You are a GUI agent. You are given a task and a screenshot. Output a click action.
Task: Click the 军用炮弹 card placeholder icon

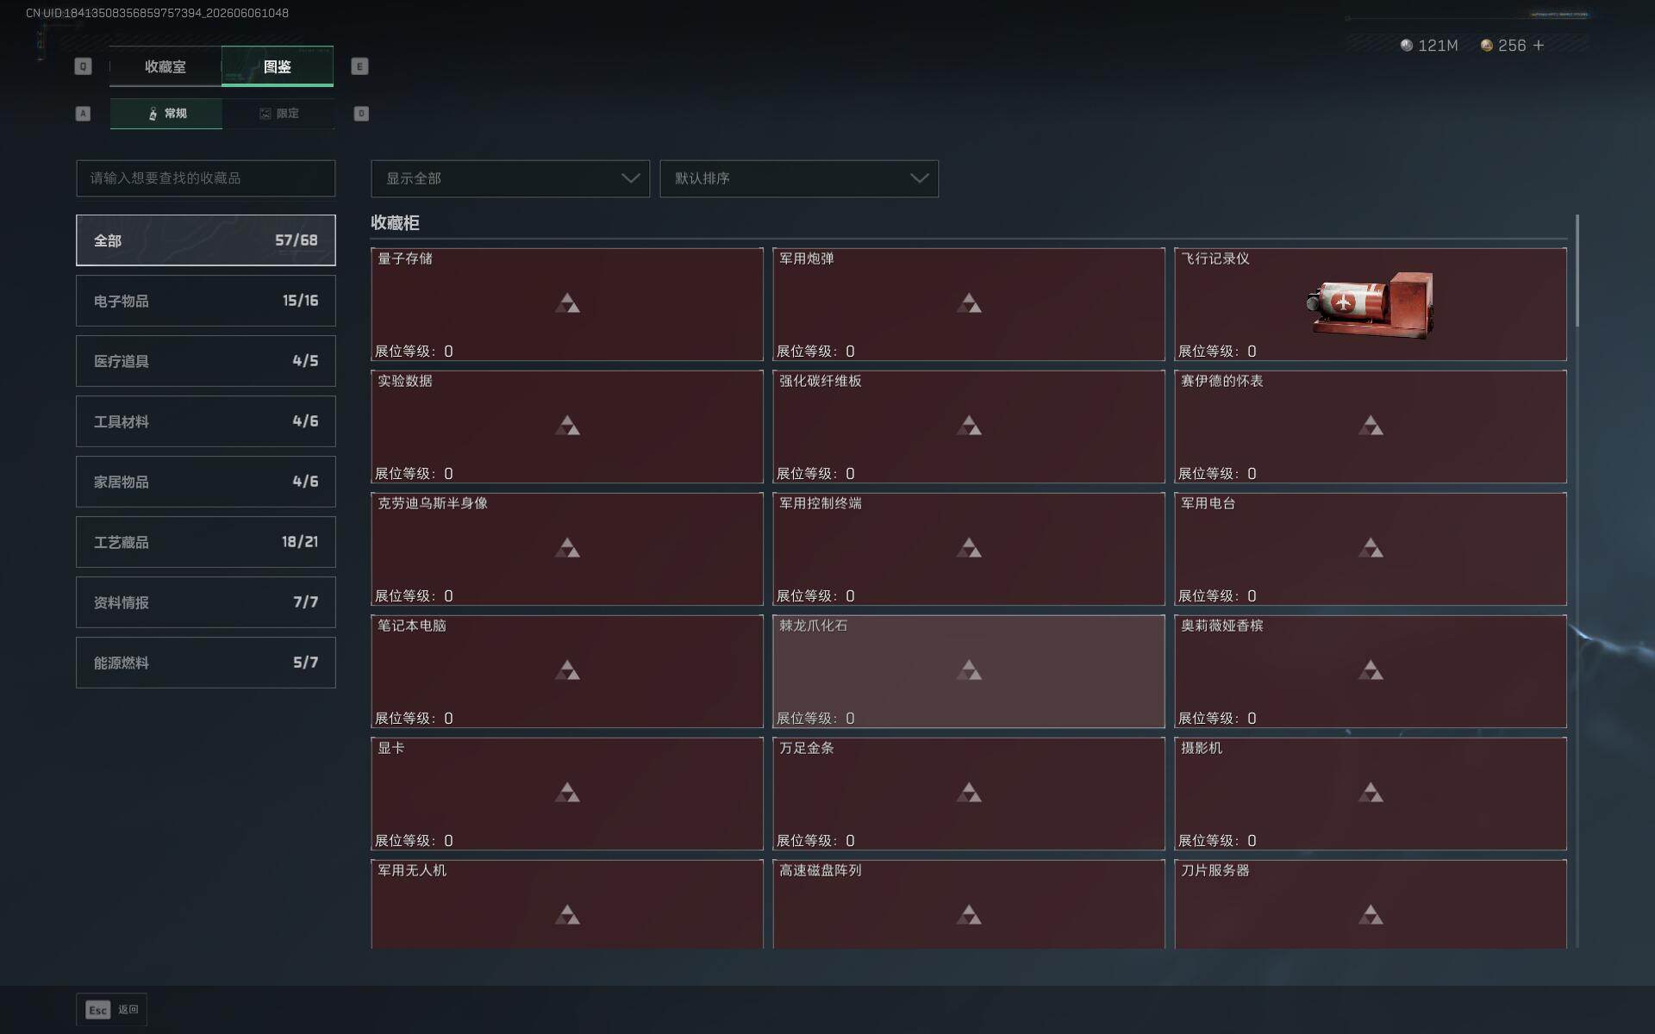coord(969,302)
